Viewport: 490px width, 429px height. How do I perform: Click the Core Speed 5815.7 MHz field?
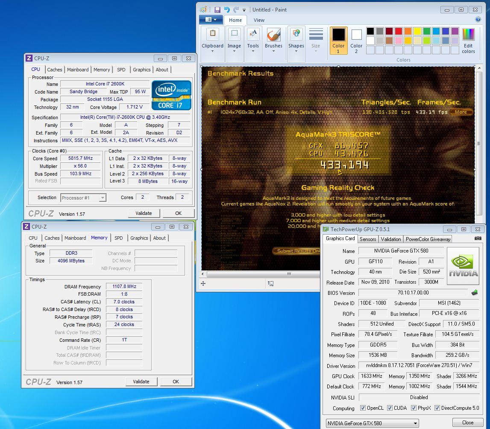point(81,159)
